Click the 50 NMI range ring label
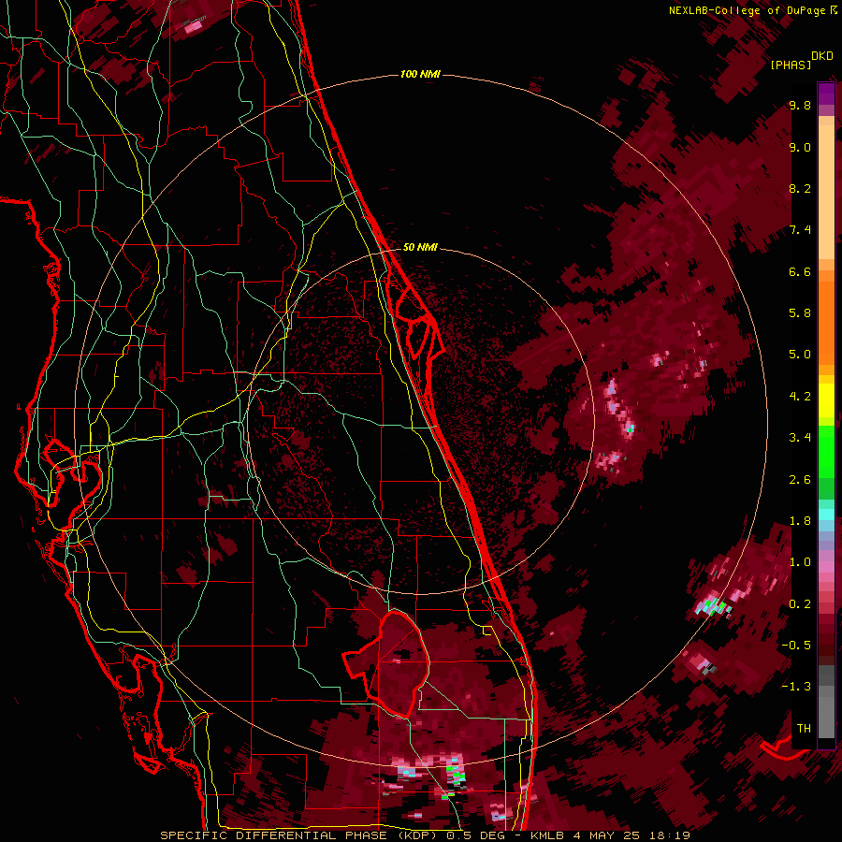The image size is (842, 842). 420,247
